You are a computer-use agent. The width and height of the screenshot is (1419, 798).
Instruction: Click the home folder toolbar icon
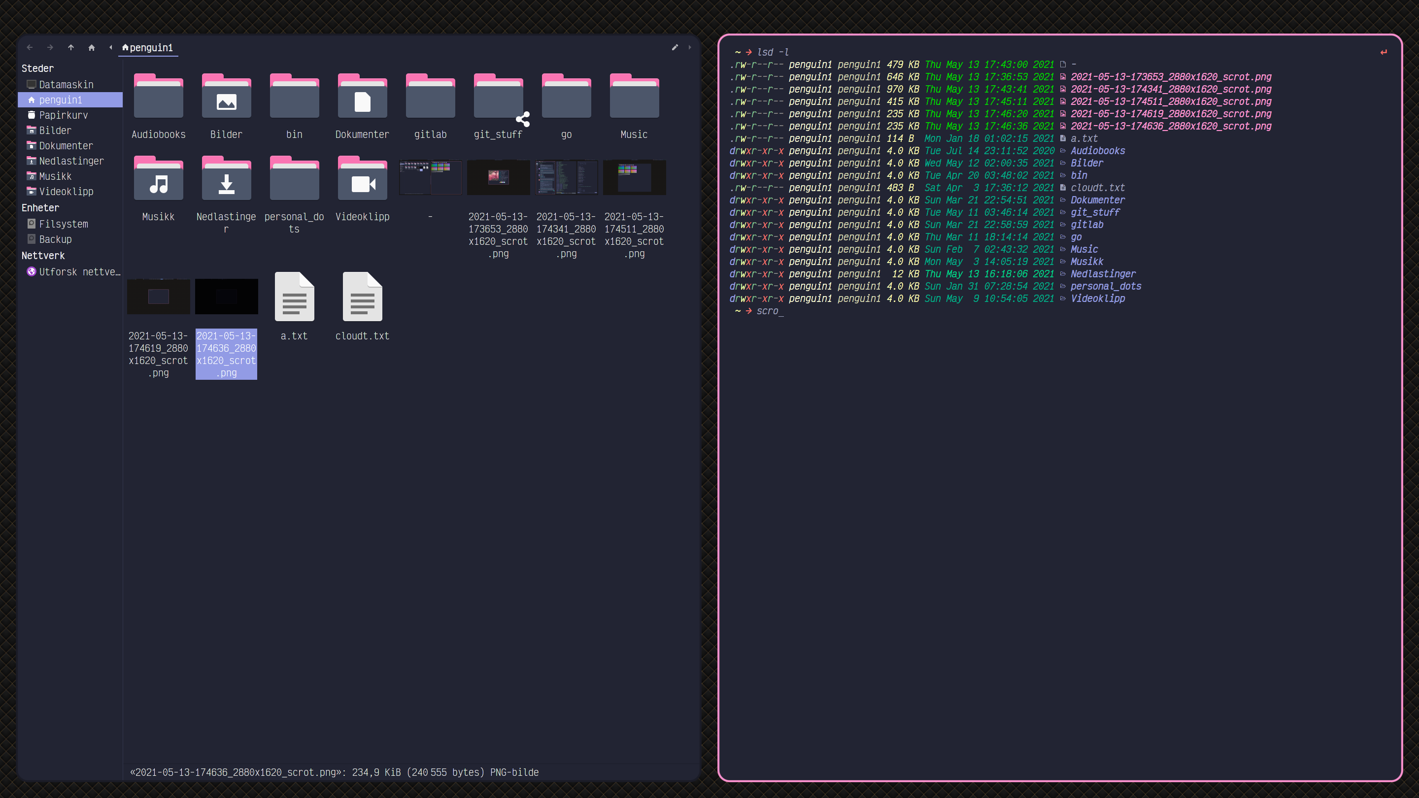tap(92, 47)
